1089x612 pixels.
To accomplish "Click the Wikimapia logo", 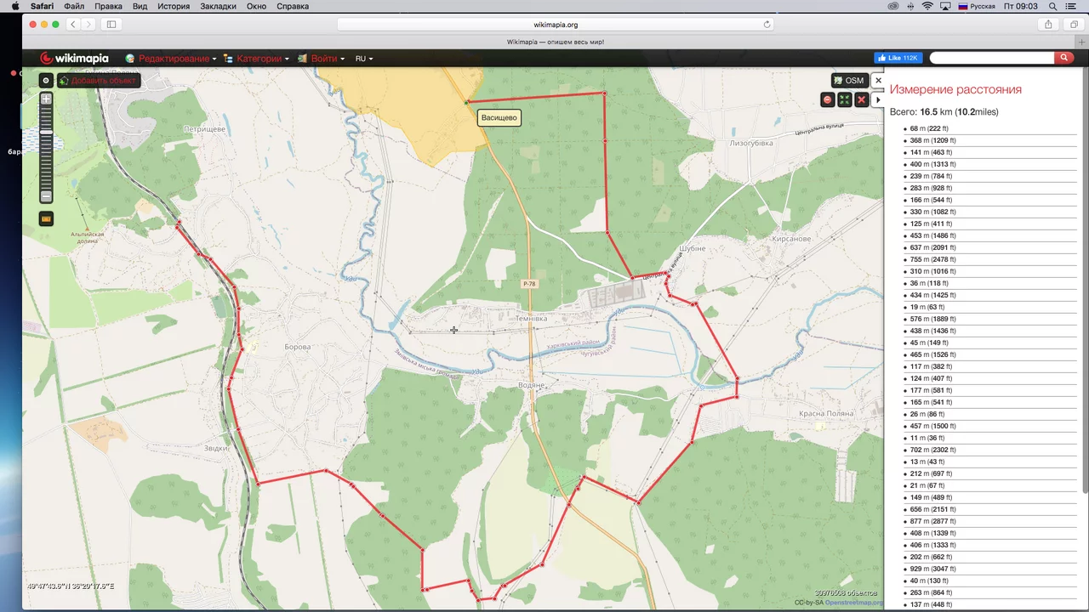I will coord(75,59).
